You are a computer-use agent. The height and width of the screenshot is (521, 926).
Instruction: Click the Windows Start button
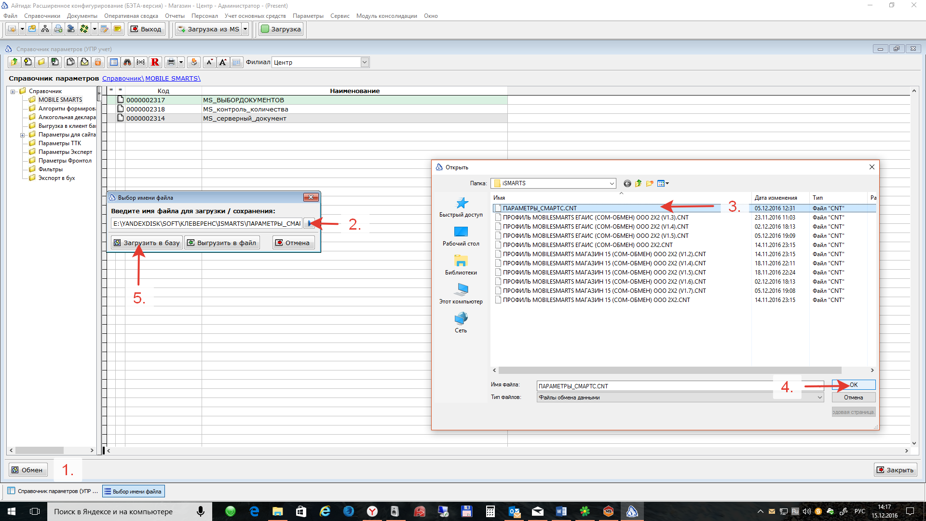pos(12,511)
